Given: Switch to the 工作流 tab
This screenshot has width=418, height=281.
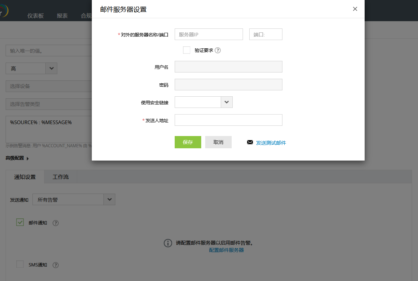Looking at the screenshot, I should point(61,177).
